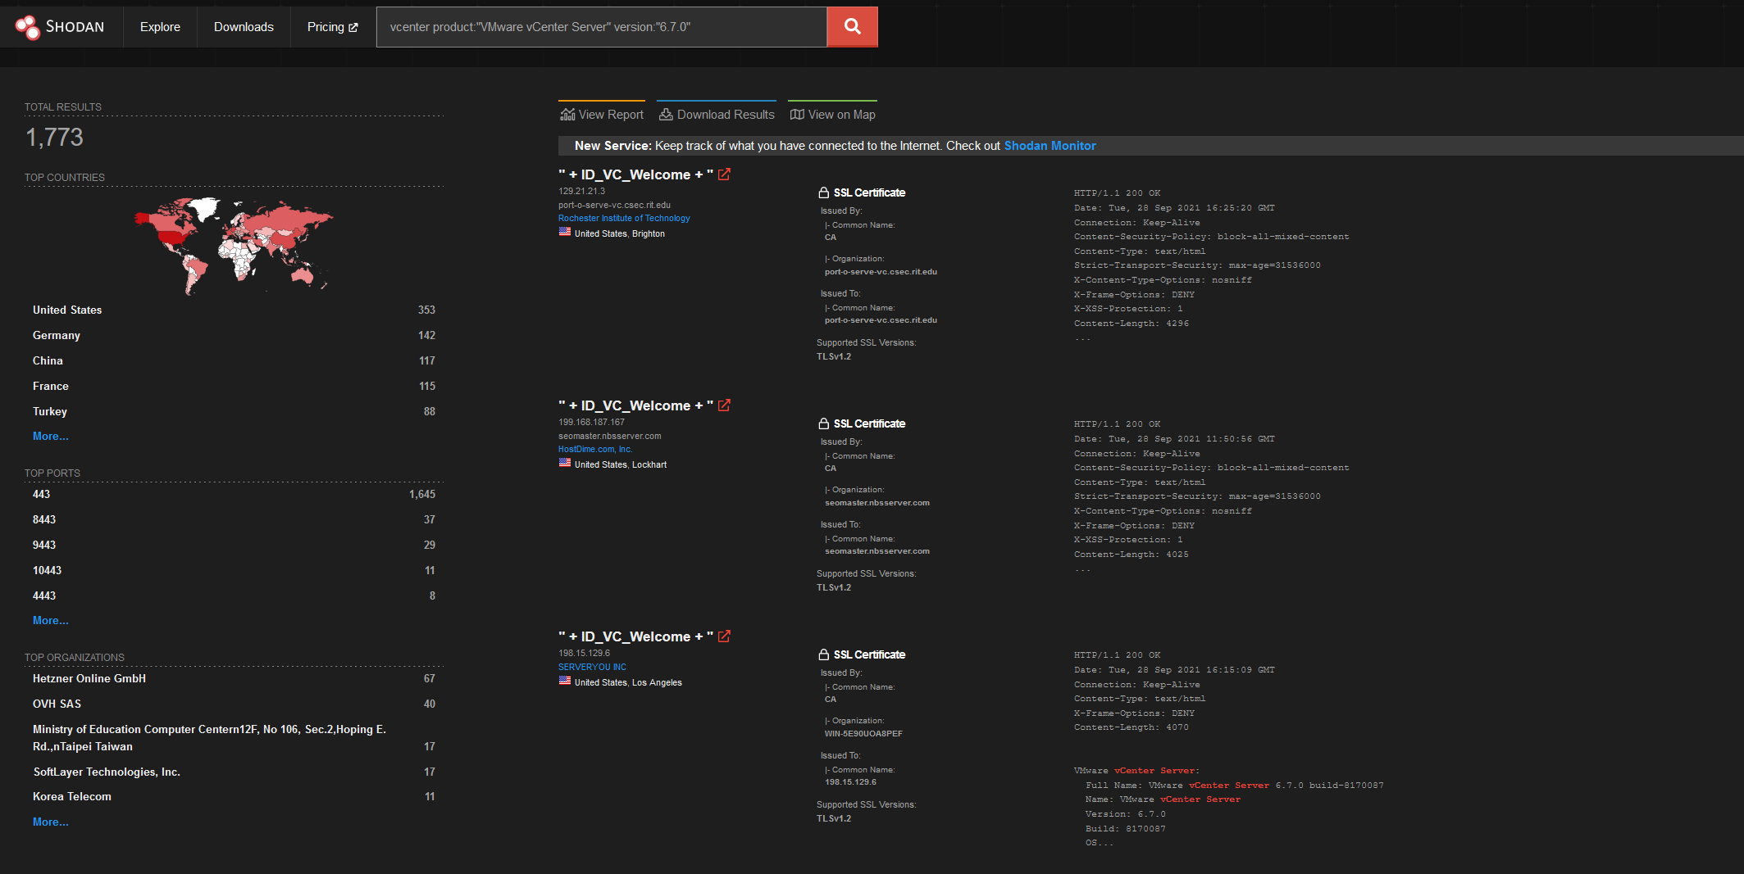Screen dimensions: 1744x874
Task: Focus the vcenter search query field
Action: click(x=602, y=27)
